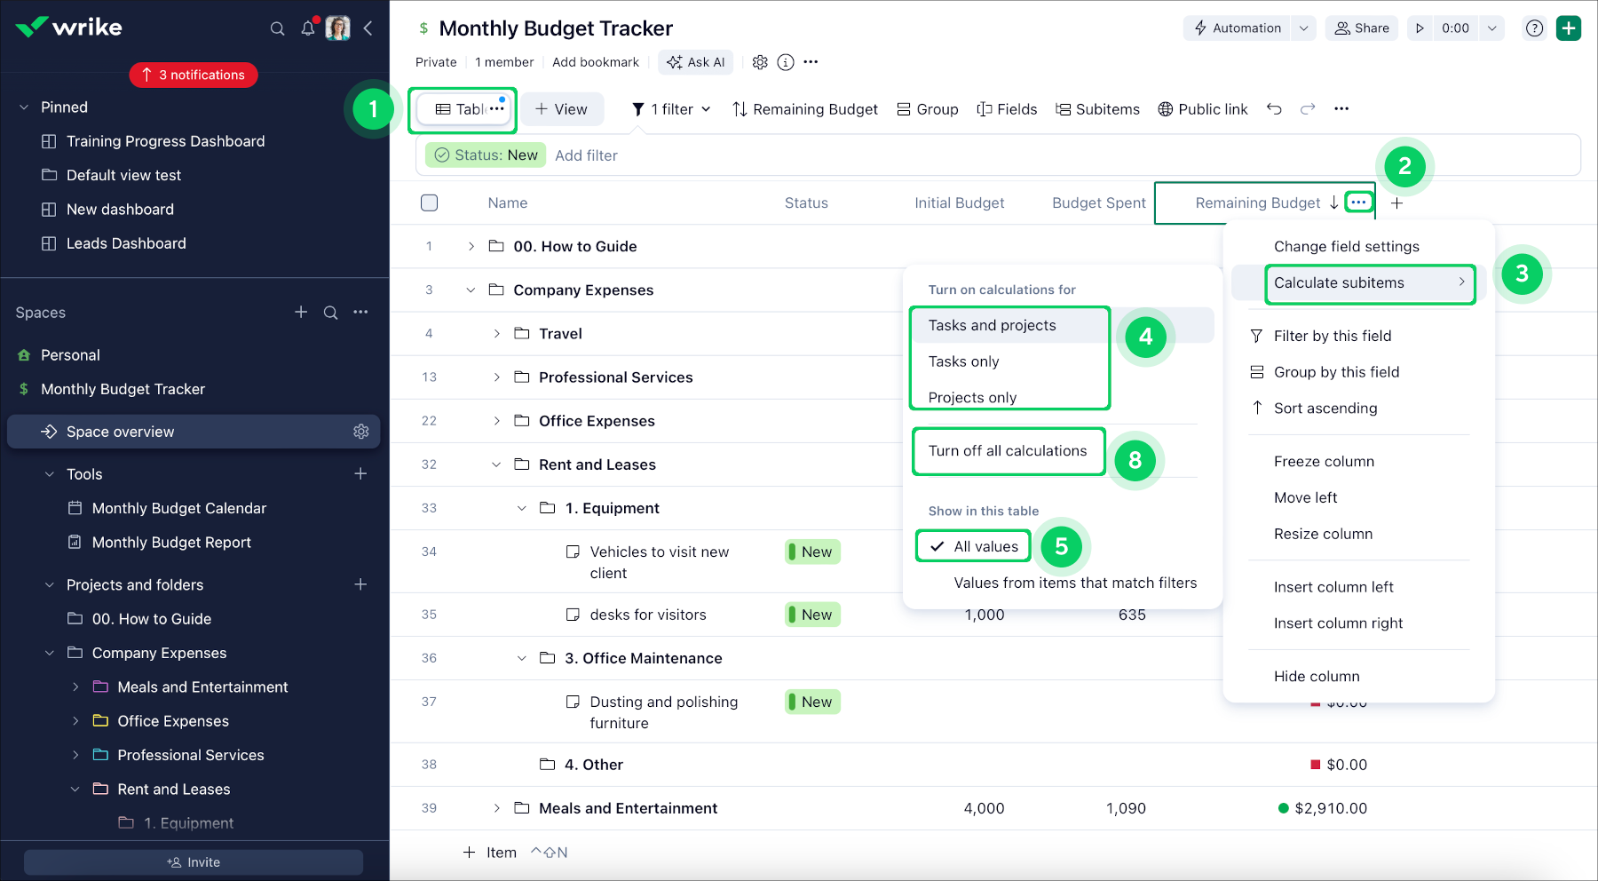Select Tasks only calculation option
Image resolution: width=1598 pixels, height=881 pixels.
tap(963, 361)
